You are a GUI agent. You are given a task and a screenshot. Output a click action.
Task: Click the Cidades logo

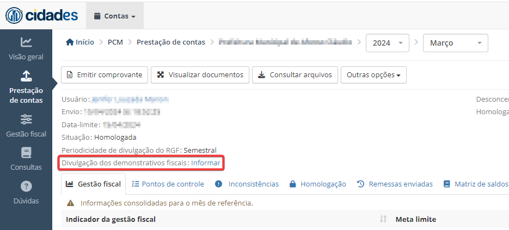pyautogui.click(x=41, y=16)
